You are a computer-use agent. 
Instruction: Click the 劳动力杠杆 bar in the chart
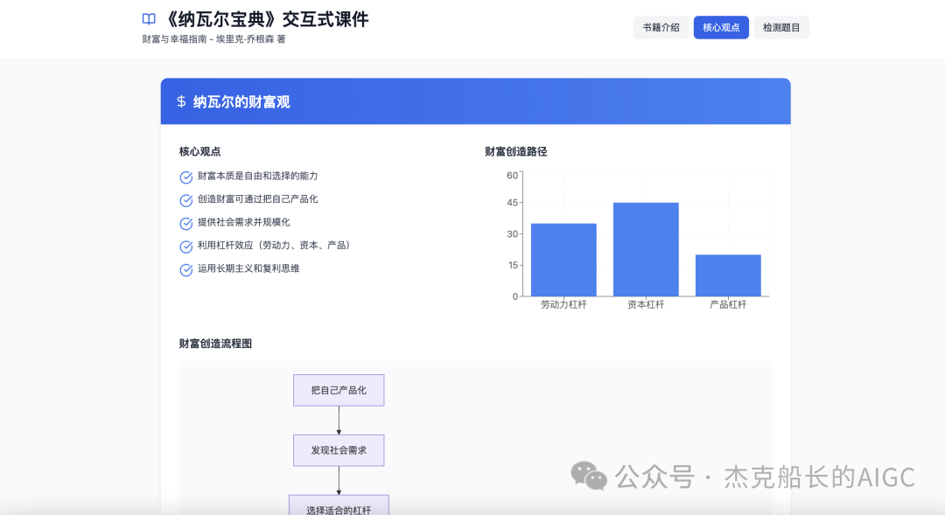click(x=563, y=260)
